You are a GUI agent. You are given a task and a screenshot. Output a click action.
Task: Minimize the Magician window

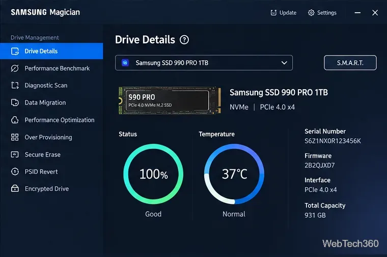coord(357,13)
